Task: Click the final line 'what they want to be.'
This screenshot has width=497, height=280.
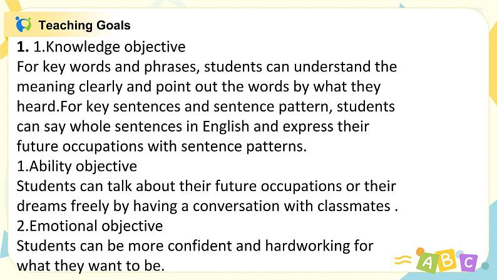Action: point(91,266)
